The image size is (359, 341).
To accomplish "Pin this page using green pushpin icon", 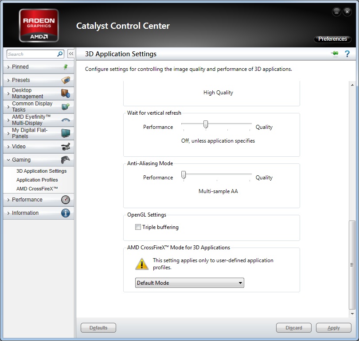I will point(335,54).
